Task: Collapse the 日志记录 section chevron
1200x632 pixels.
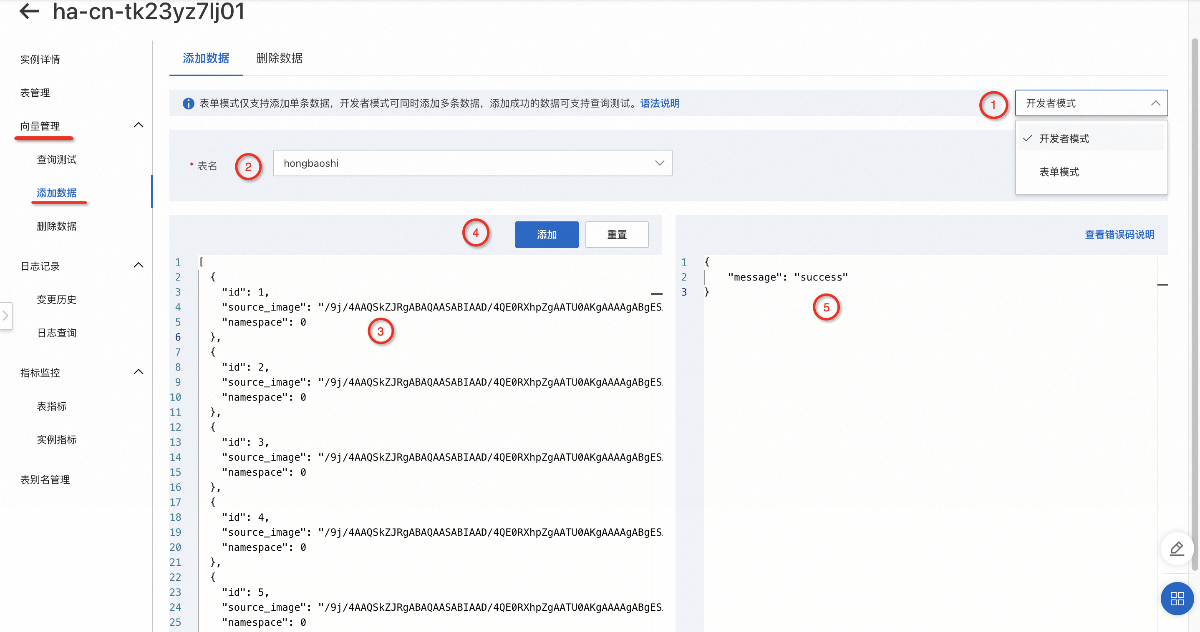Action: pos(139,265)
